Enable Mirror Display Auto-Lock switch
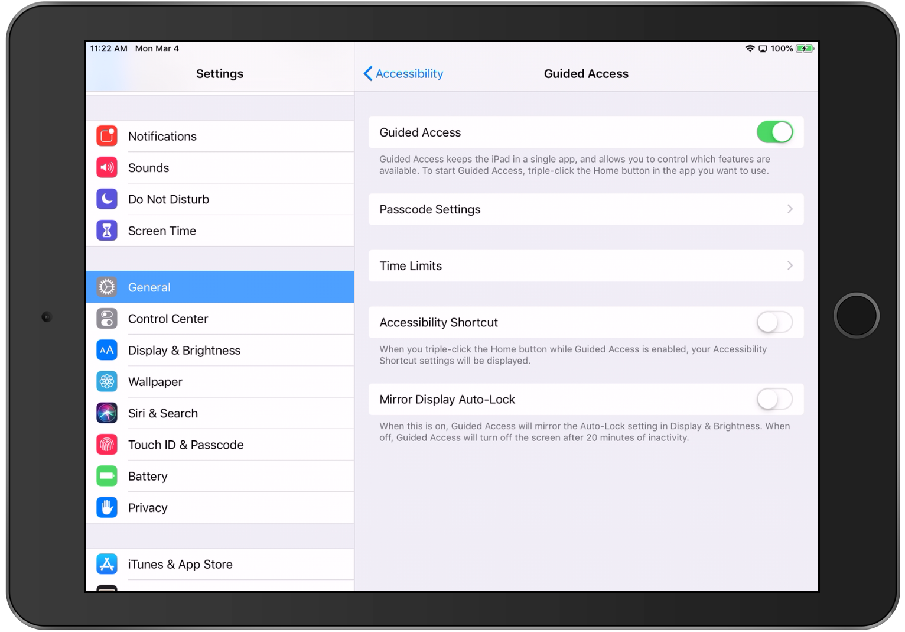Screen dimensions: 905x632 pyautogui.click(x=774, y=399)
